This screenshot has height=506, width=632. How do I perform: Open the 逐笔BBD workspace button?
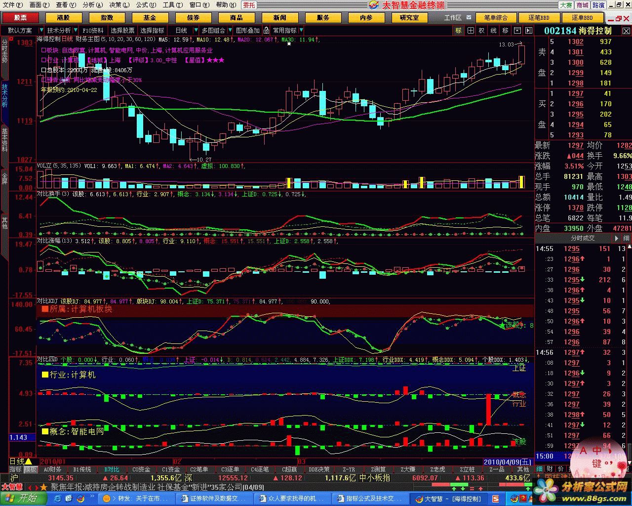(x=539, y=18)
